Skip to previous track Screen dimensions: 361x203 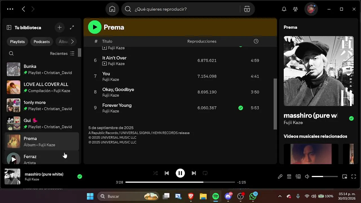click(x=167, y=173)
